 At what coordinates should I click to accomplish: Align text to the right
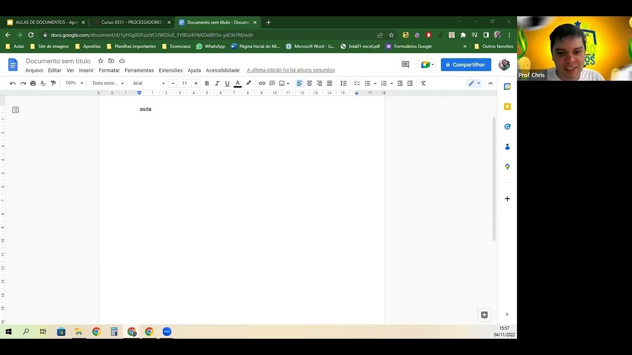319,83
